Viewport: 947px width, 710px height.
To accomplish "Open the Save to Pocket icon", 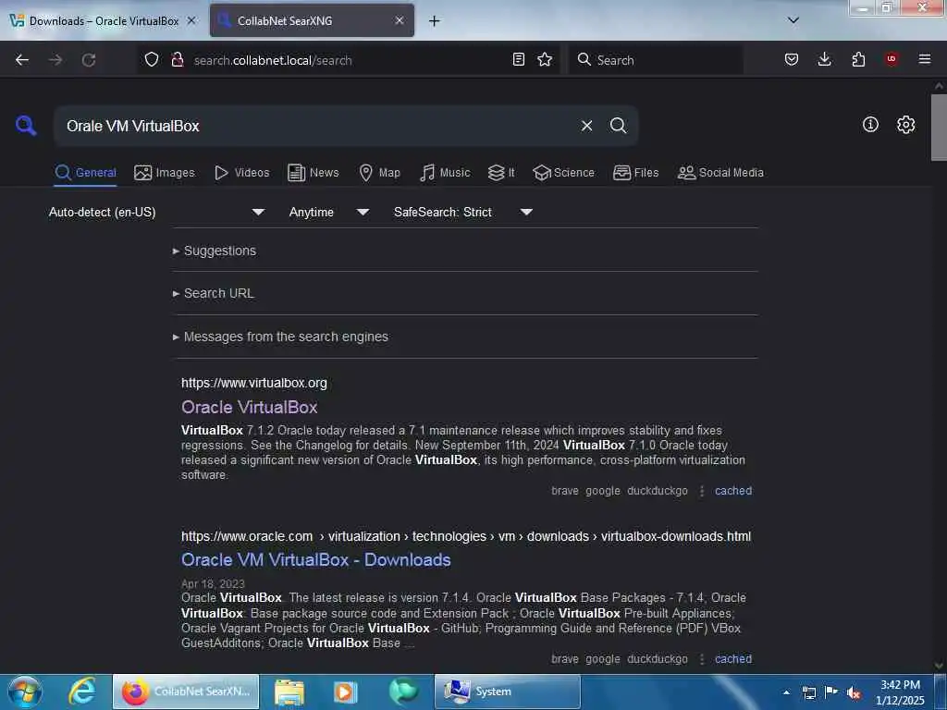I will click(x=792, y=59).
